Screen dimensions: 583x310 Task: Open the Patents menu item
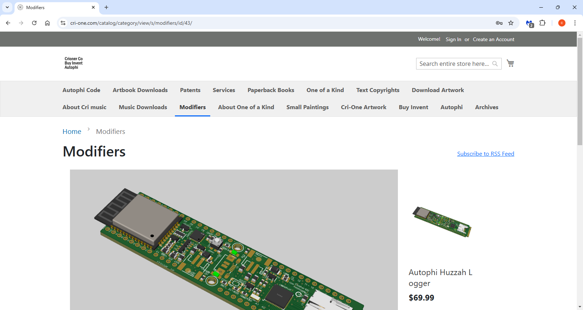tap(190, 90)
